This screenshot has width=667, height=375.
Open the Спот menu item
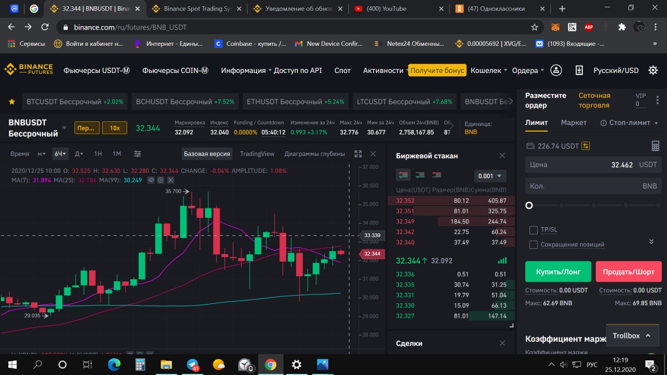coord(342,70)
